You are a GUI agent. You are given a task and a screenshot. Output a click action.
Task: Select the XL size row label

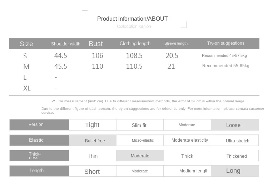click(x=27, y=88)
